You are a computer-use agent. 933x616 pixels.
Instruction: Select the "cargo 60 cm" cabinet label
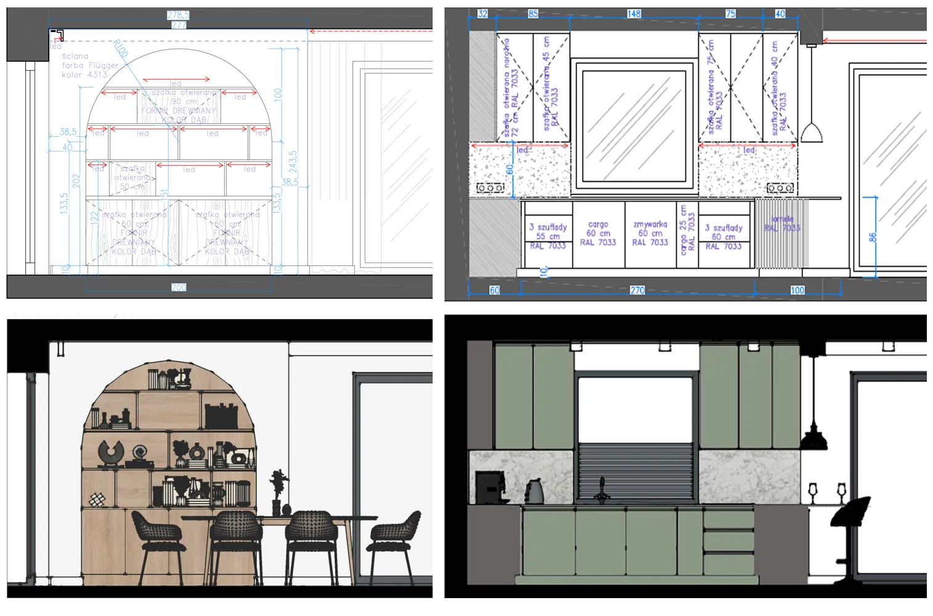(598, 229)
